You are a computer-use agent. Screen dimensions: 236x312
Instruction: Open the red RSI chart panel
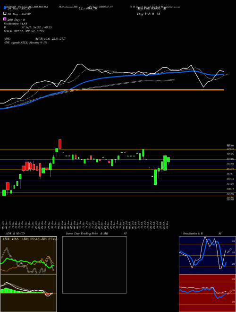pyautogui.click(x=207, y=293)
